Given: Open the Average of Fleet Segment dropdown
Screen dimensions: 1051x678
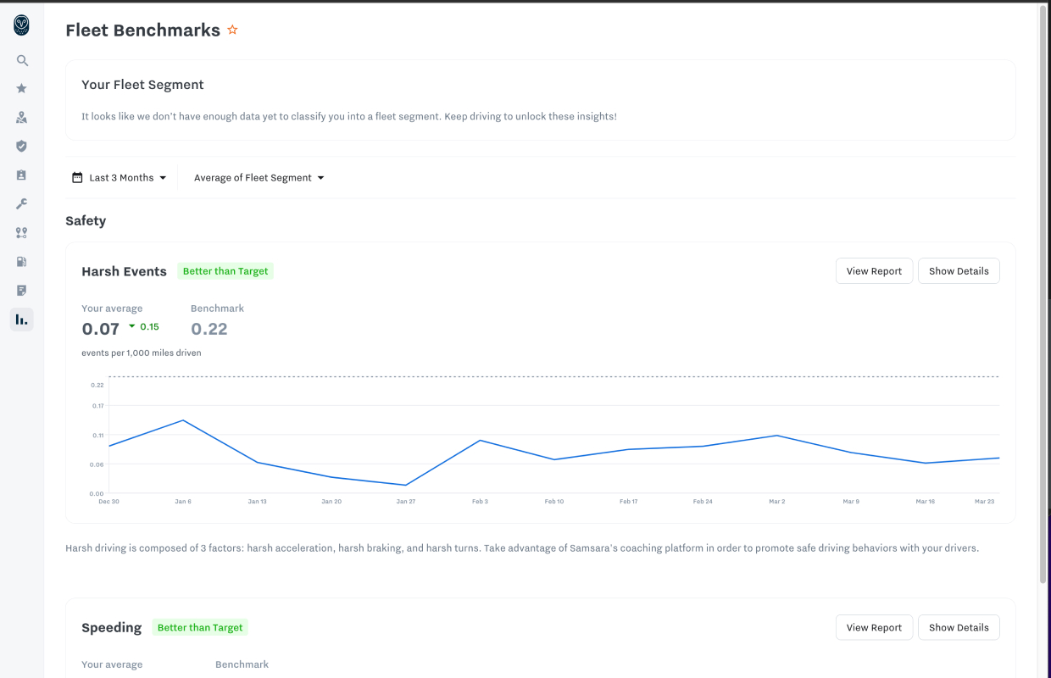Looking at the screenshot, I should click(x=259, y=178).
